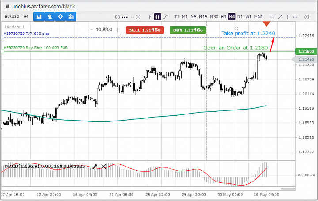Image resolution: width=318 pixels, height=201 pixels.
Task: Select the M30 timeframe
Action: [214, 17]
